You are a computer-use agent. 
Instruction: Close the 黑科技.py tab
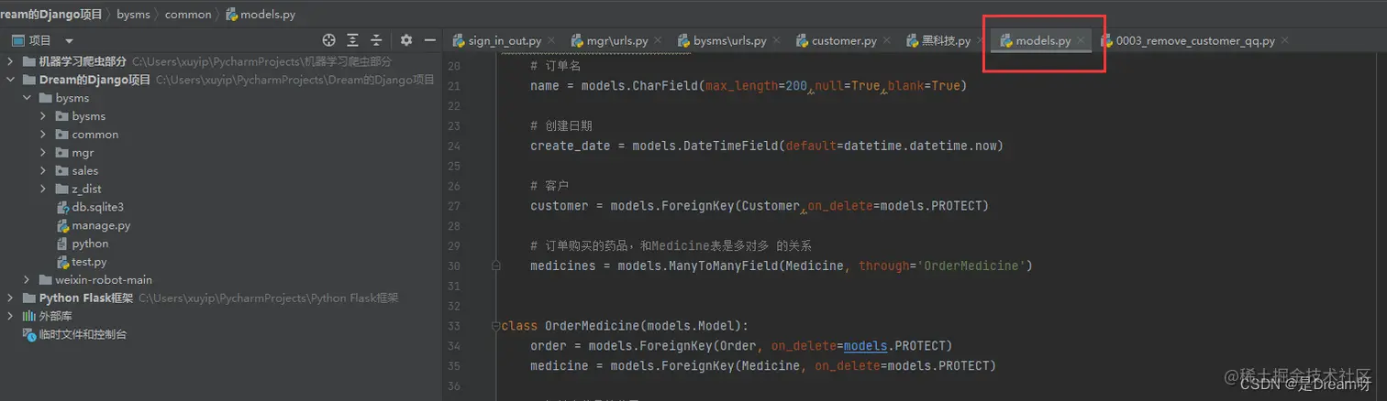point(980,41)
